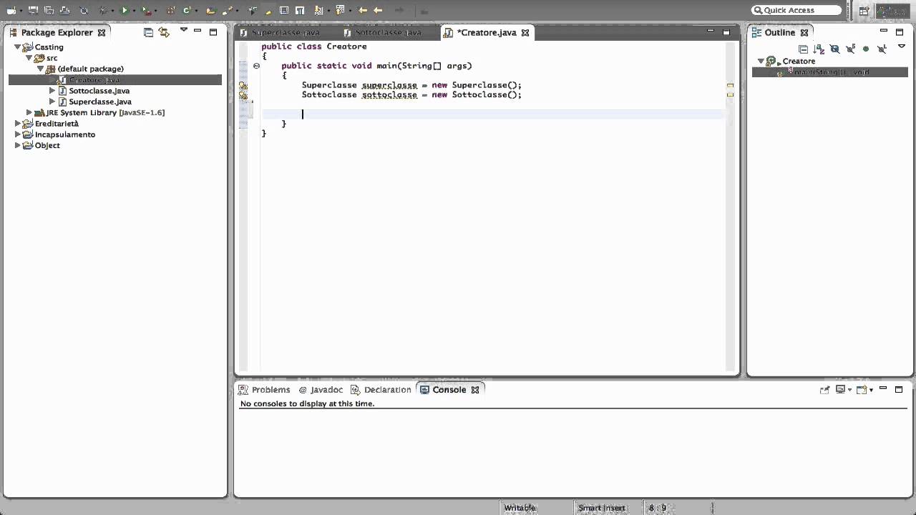The image size is (916, 515).
Task: Click Collapse All icon in Outline view
Action: [x=803, y=49]
